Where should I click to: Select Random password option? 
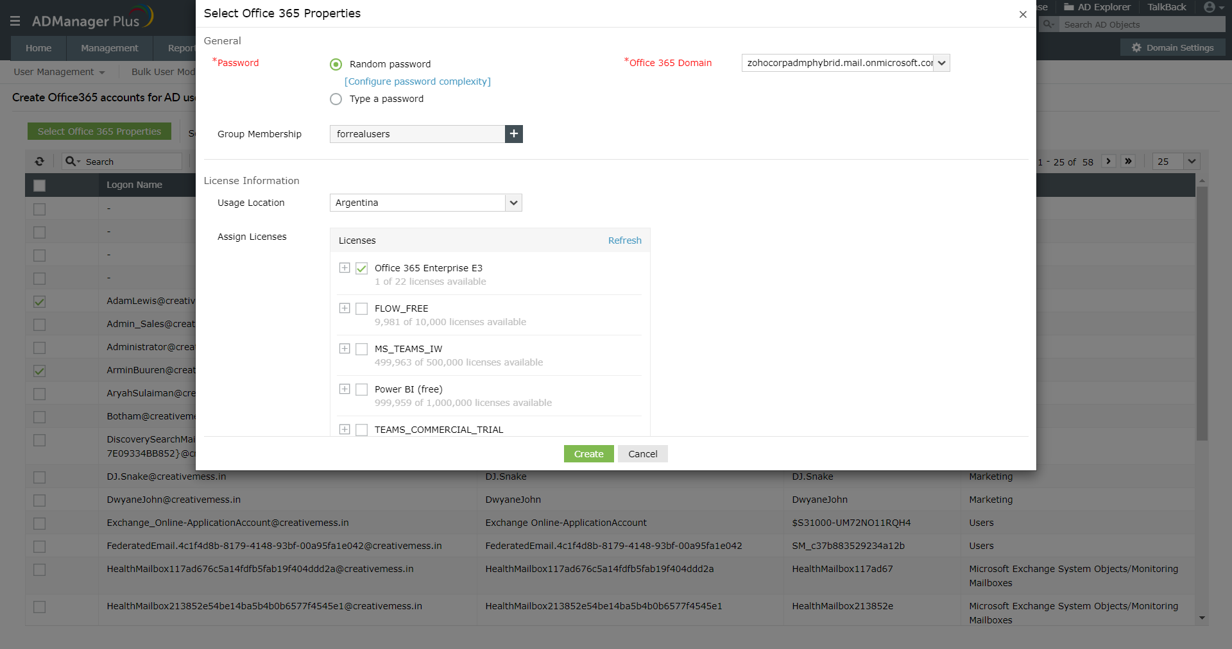pyautogui.click(x=336, y=64)
